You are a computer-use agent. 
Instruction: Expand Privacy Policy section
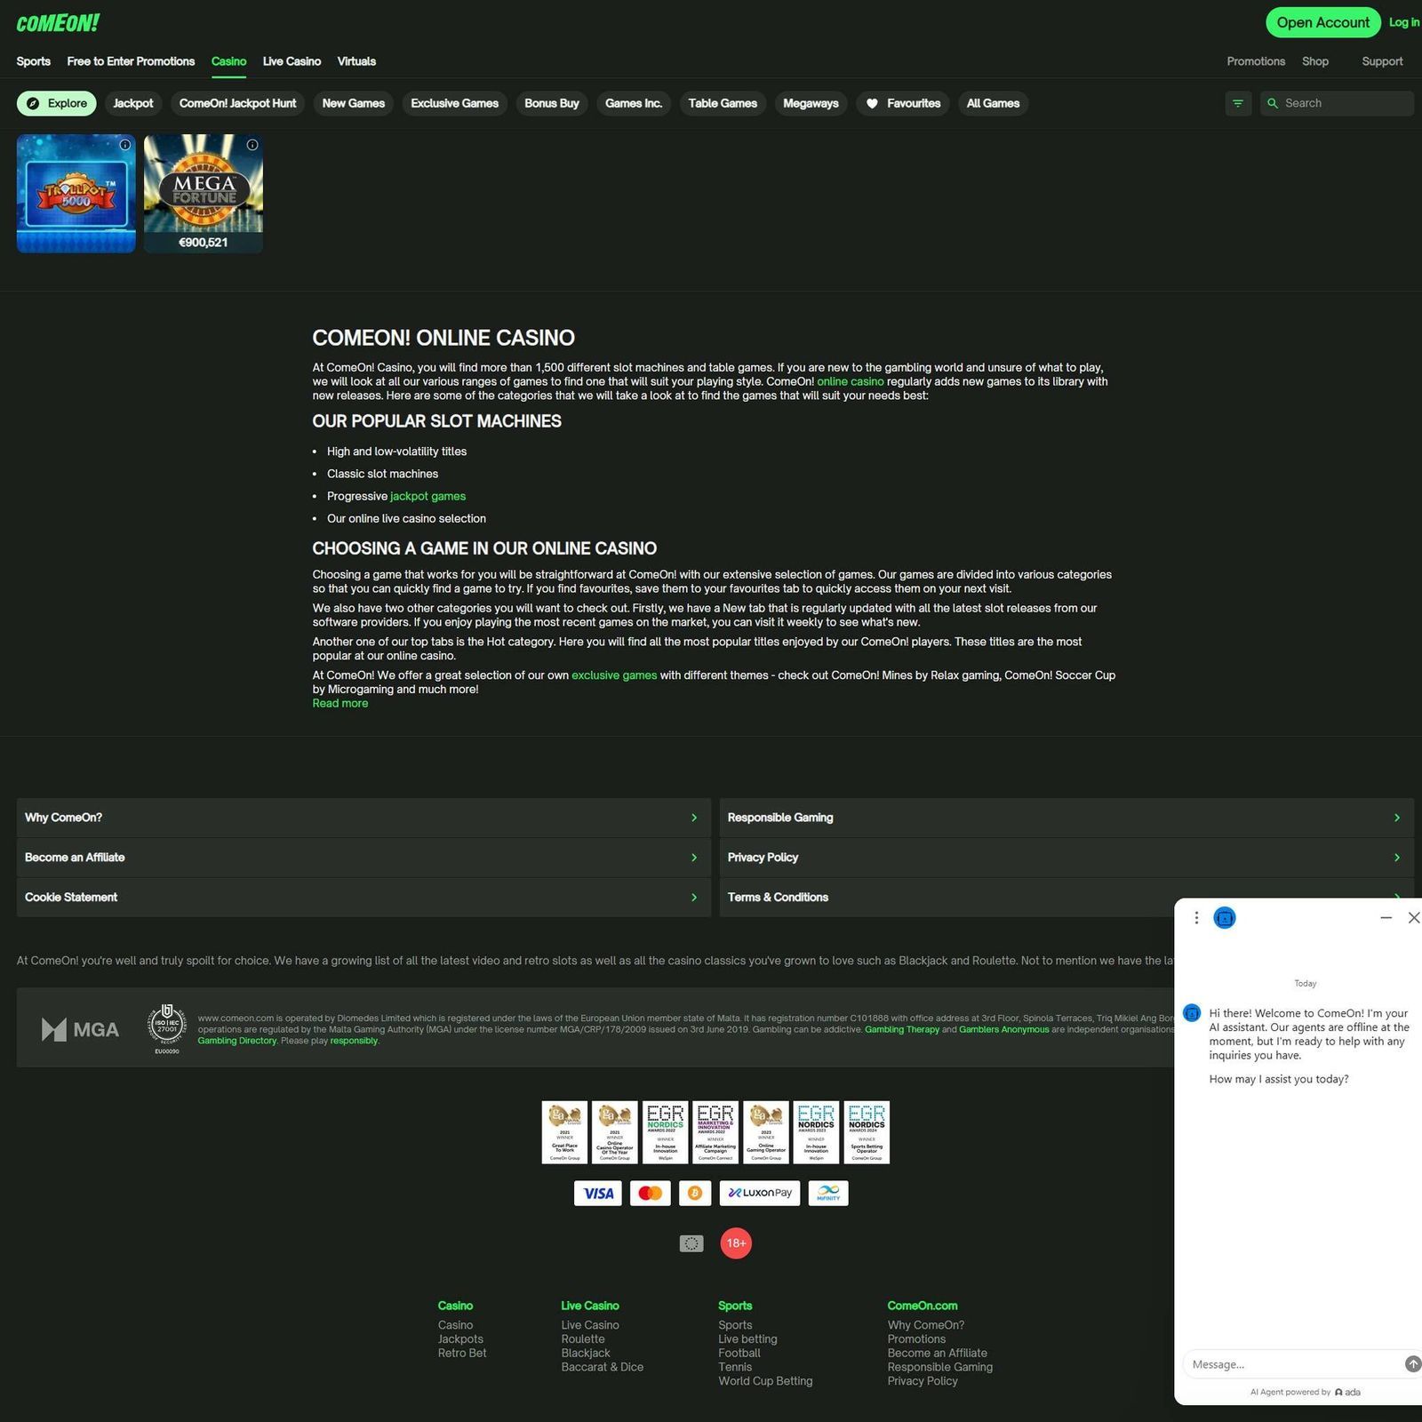point(1066,858)
